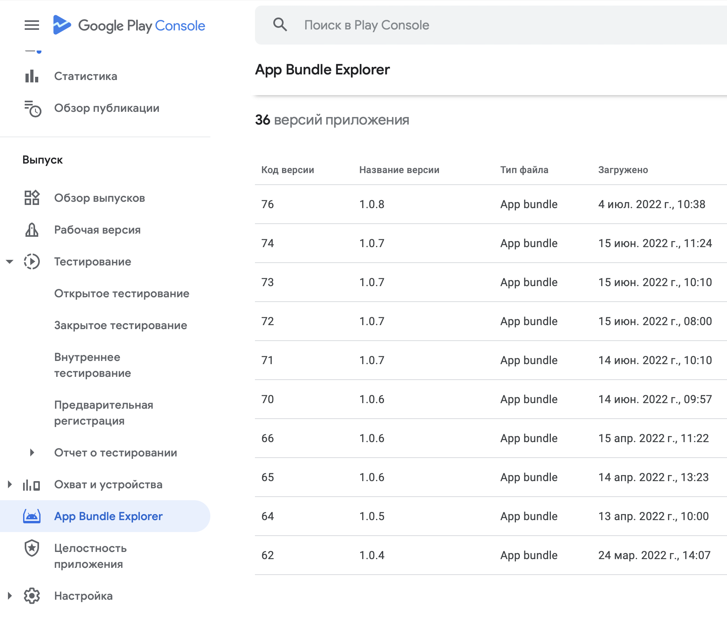Click the Поиск в Play Console field

coord(491,25)
